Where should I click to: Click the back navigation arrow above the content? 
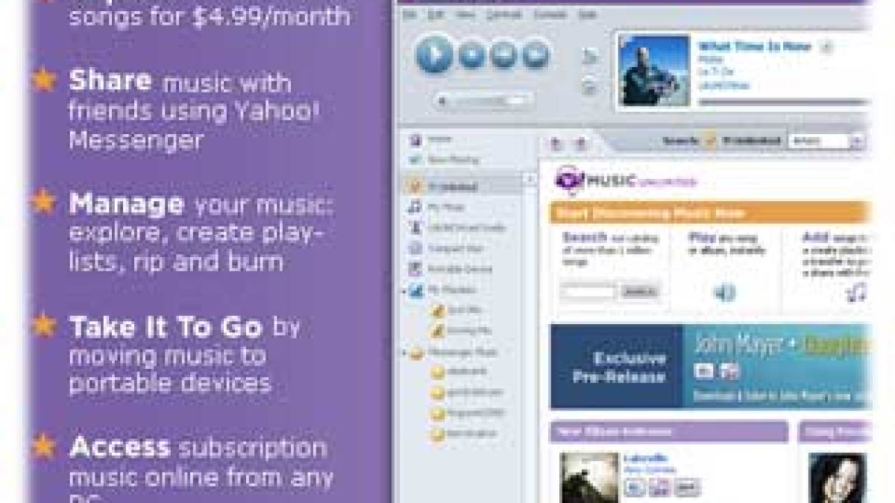556,144
